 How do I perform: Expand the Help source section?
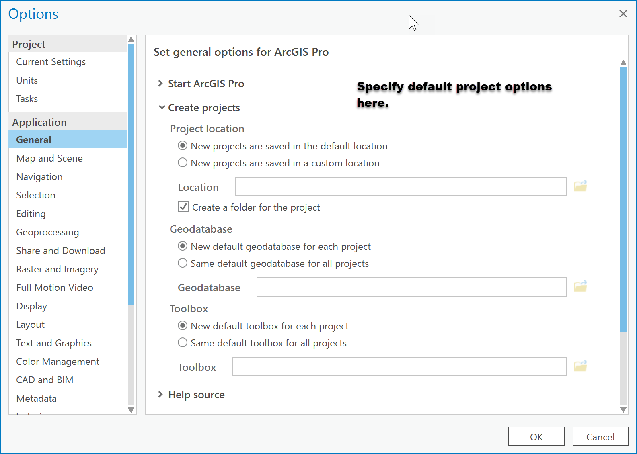[x=160, y=395]
